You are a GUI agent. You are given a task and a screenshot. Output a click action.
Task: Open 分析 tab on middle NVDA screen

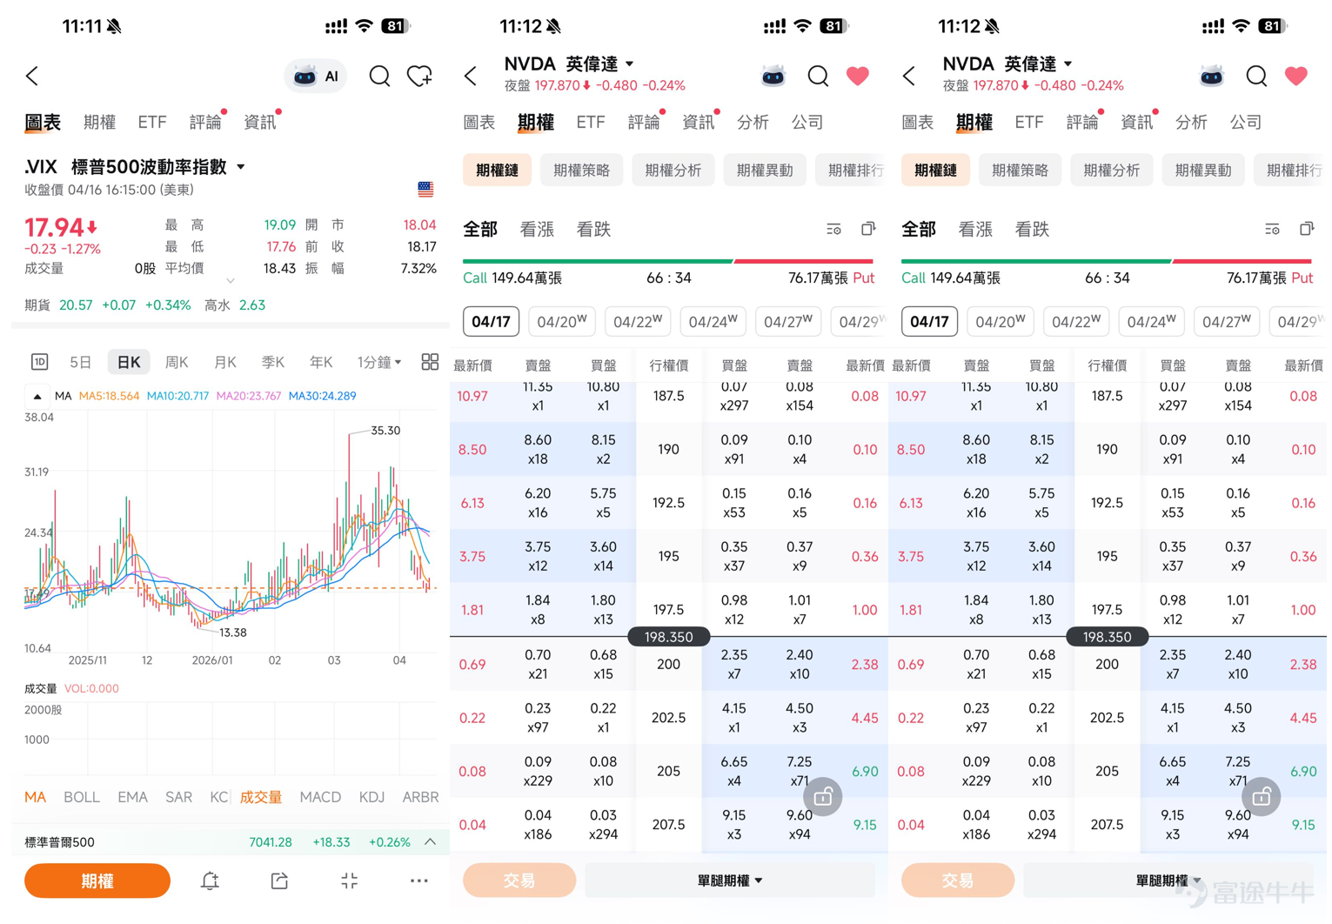point(753,123)
